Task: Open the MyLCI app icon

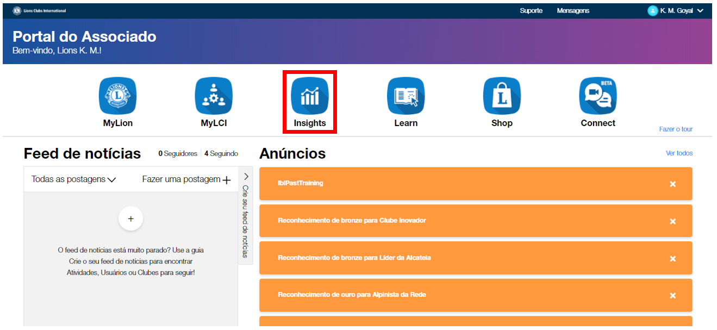Action: [214, 96]
